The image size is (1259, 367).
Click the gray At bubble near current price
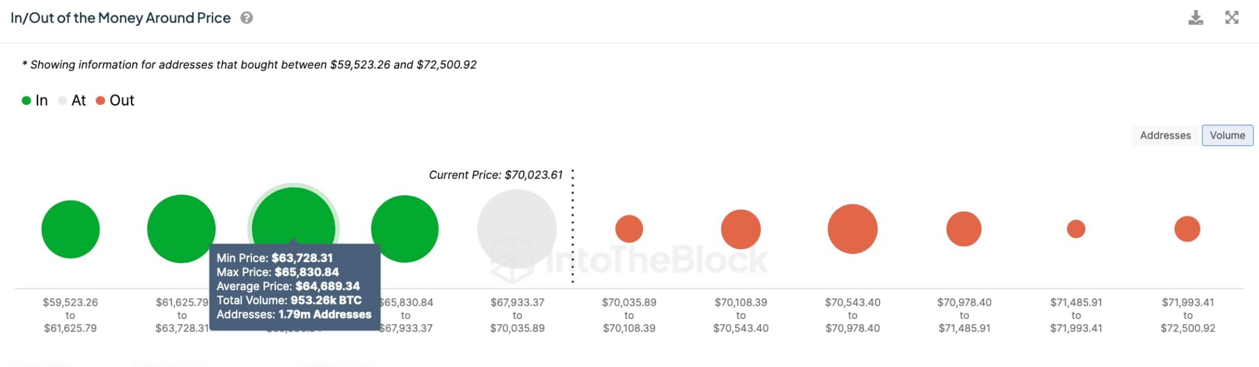coord(517,229)
